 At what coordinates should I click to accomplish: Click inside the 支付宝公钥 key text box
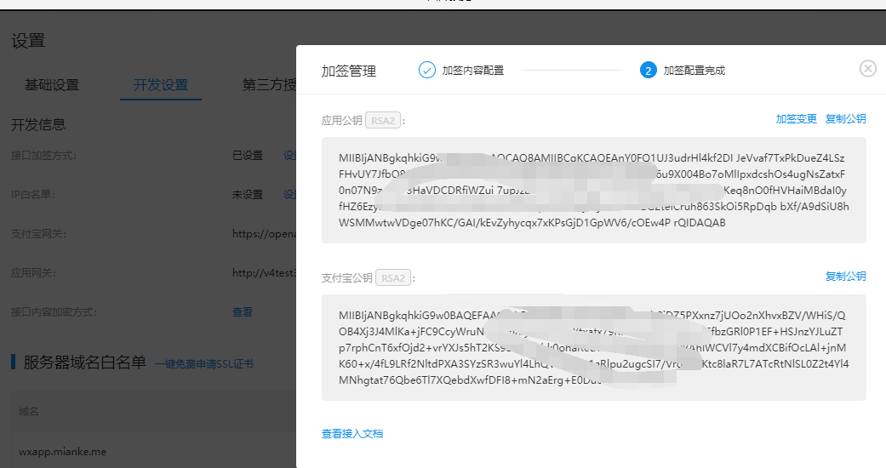click(594, 348)
